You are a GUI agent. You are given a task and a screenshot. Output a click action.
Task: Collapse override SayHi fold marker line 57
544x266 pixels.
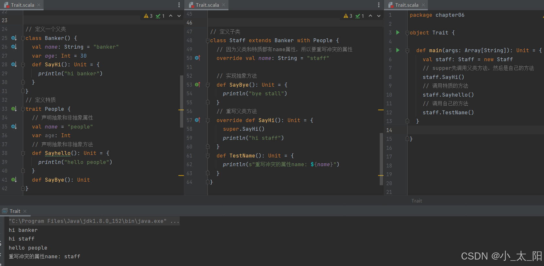pos(208,120)
